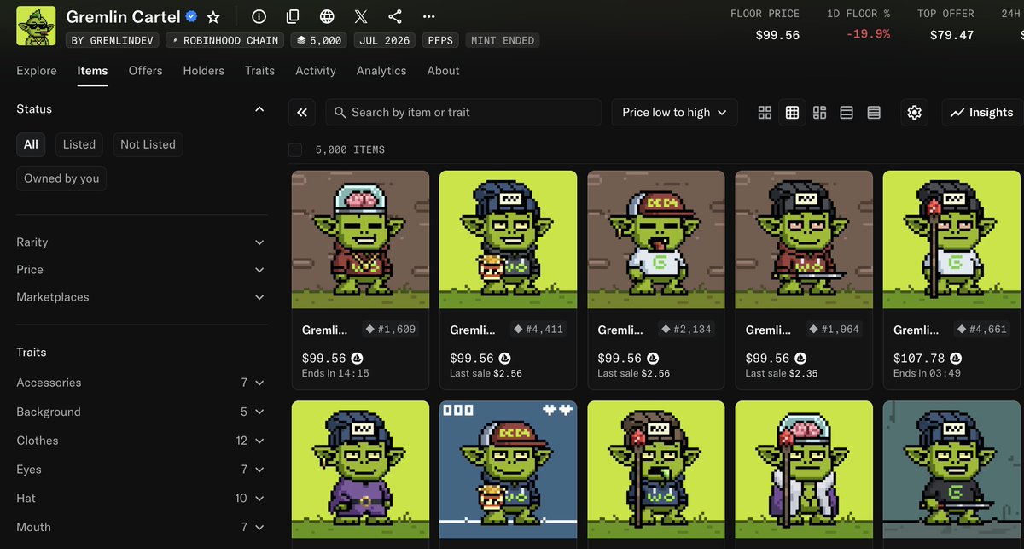The width and height of the screenshot is (1024, 549).
Task: Toggle the Owned by you filter
Action: tap(61, 178)
